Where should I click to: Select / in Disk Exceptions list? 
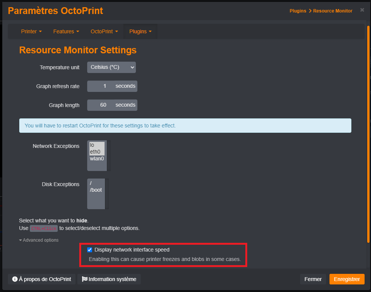click(x=96, y=183)
